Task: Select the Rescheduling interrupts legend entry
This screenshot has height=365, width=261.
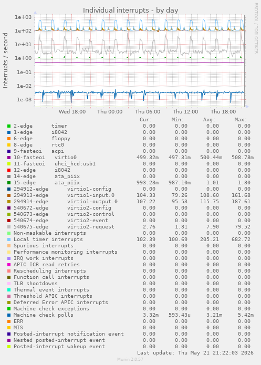Action: click(x=49, y=270)
